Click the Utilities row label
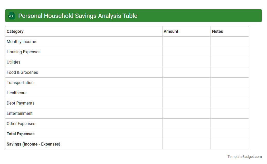 [x=13, y=62]
